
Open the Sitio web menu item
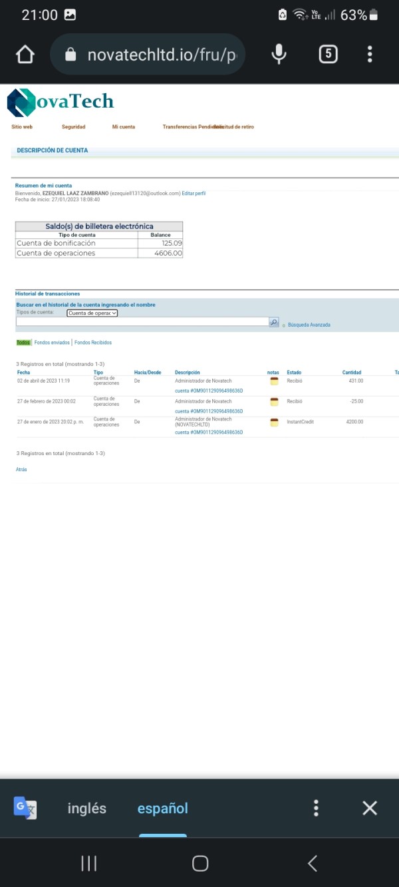pos(22,126)
